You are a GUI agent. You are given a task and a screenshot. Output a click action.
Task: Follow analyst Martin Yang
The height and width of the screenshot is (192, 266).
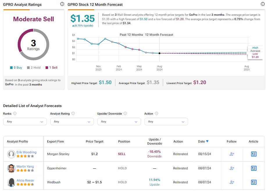click(x=232, y=168)
